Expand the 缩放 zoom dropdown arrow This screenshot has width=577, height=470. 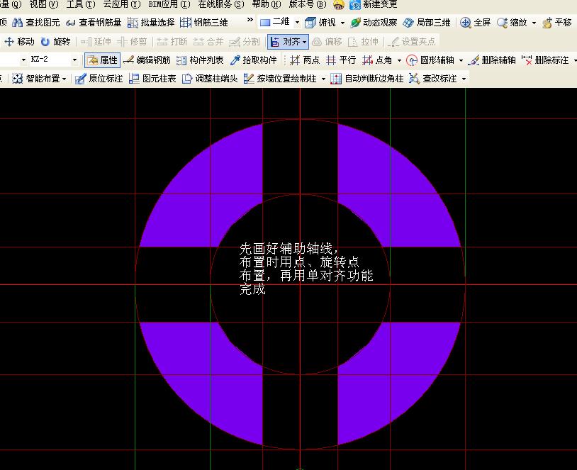pyautogui.click(x=534, y=23)
